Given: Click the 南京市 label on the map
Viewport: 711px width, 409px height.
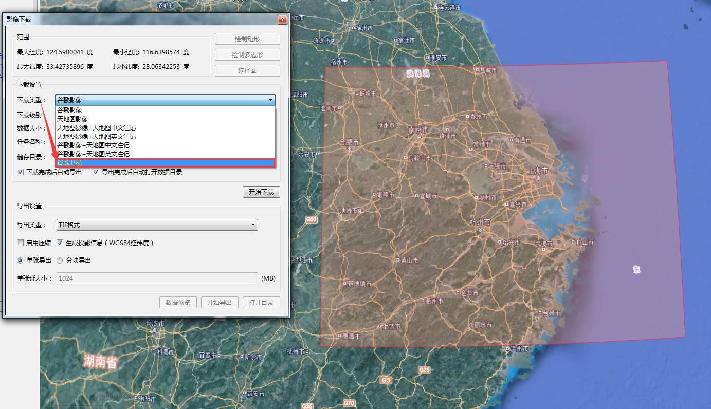Looking at the screenshot, I should tap(418, 129).
